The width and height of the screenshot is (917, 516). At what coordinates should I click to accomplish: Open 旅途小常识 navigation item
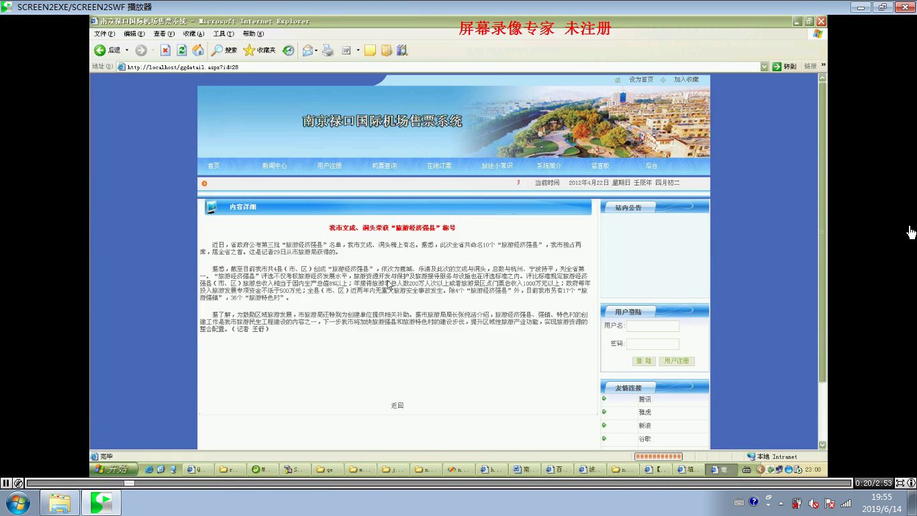(x=497, y=166)
